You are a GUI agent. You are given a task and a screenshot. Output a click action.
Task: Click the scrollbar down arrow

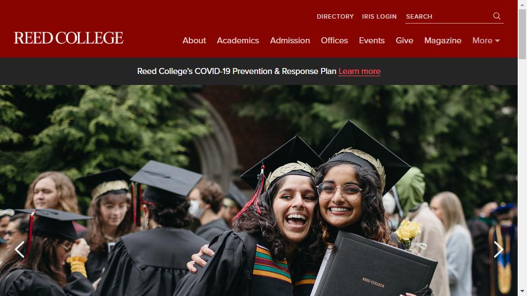pos(522,291)
